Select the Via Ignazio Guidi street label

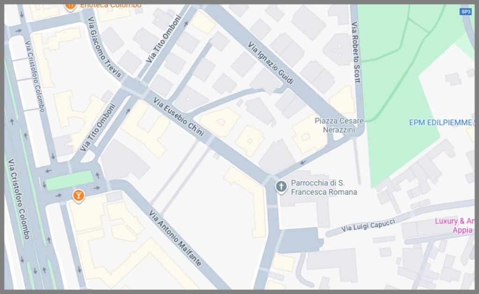tap(271, 63)
